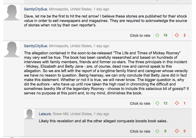Click avatar of first SaintlyCitySue comment
The width and height of the screenshot is (196, 138).
point(13,14)
